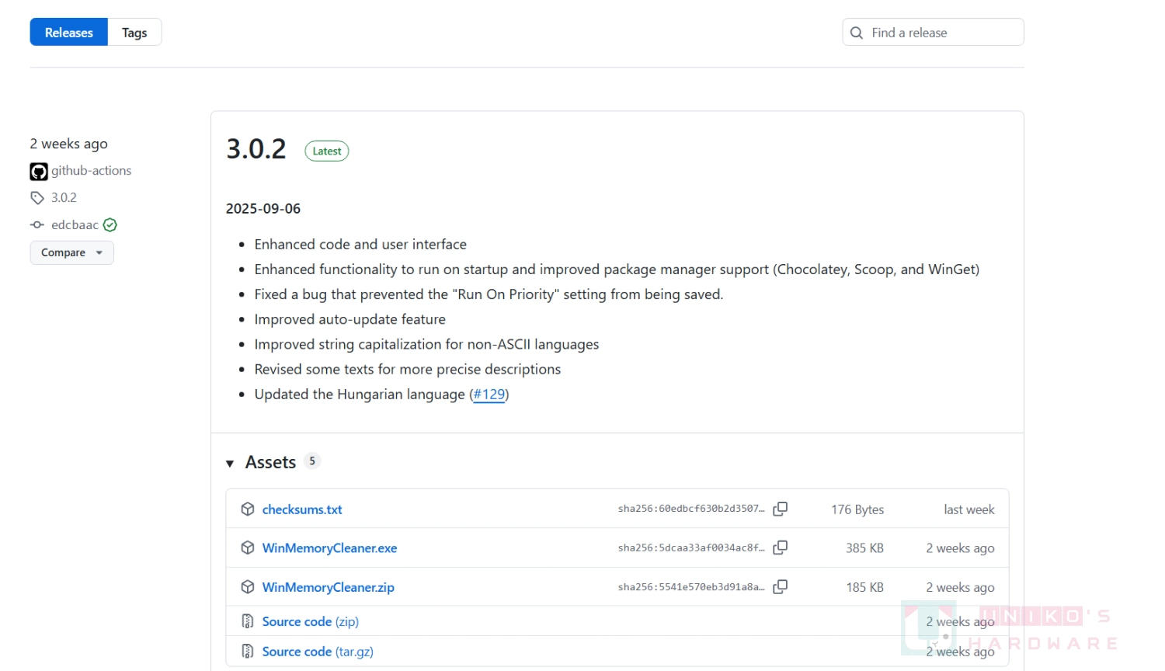This screenshot has width=1165, height=671.
Task: Click the Assets count badge 5
Action: 312,461
